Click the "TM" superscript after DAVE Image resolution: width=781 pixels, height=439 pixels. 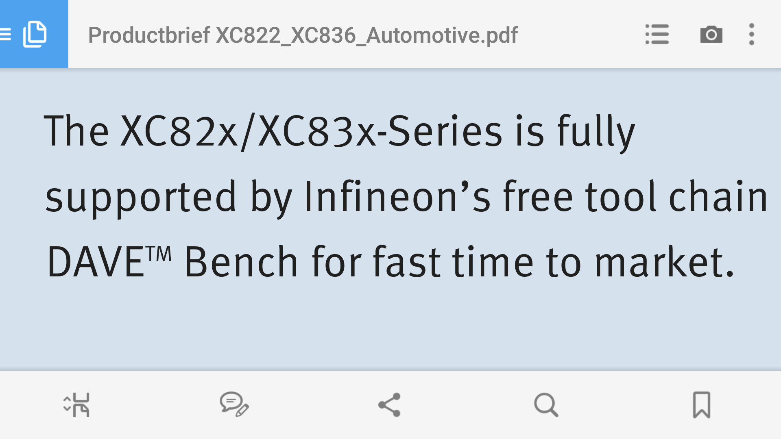click(x=159, y=254)
